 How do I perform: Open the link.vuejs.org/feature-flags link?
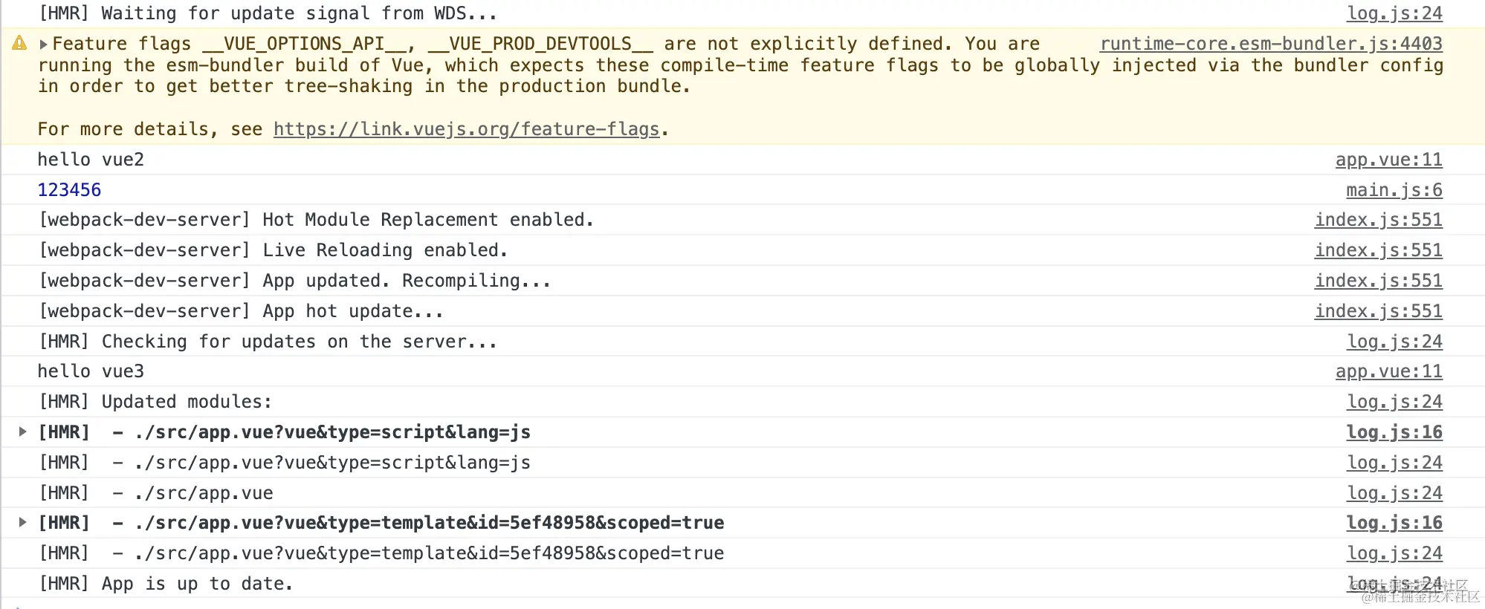click(x=466, y=129)
